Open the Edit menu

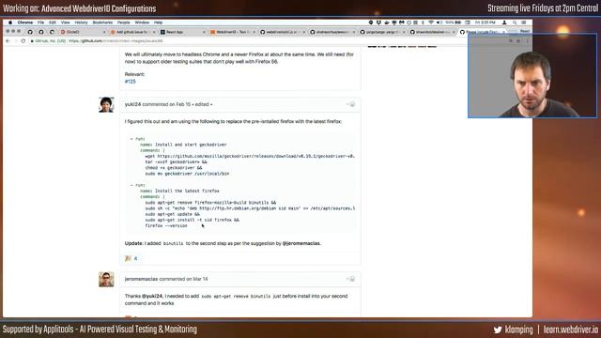[x=53, y=23]
